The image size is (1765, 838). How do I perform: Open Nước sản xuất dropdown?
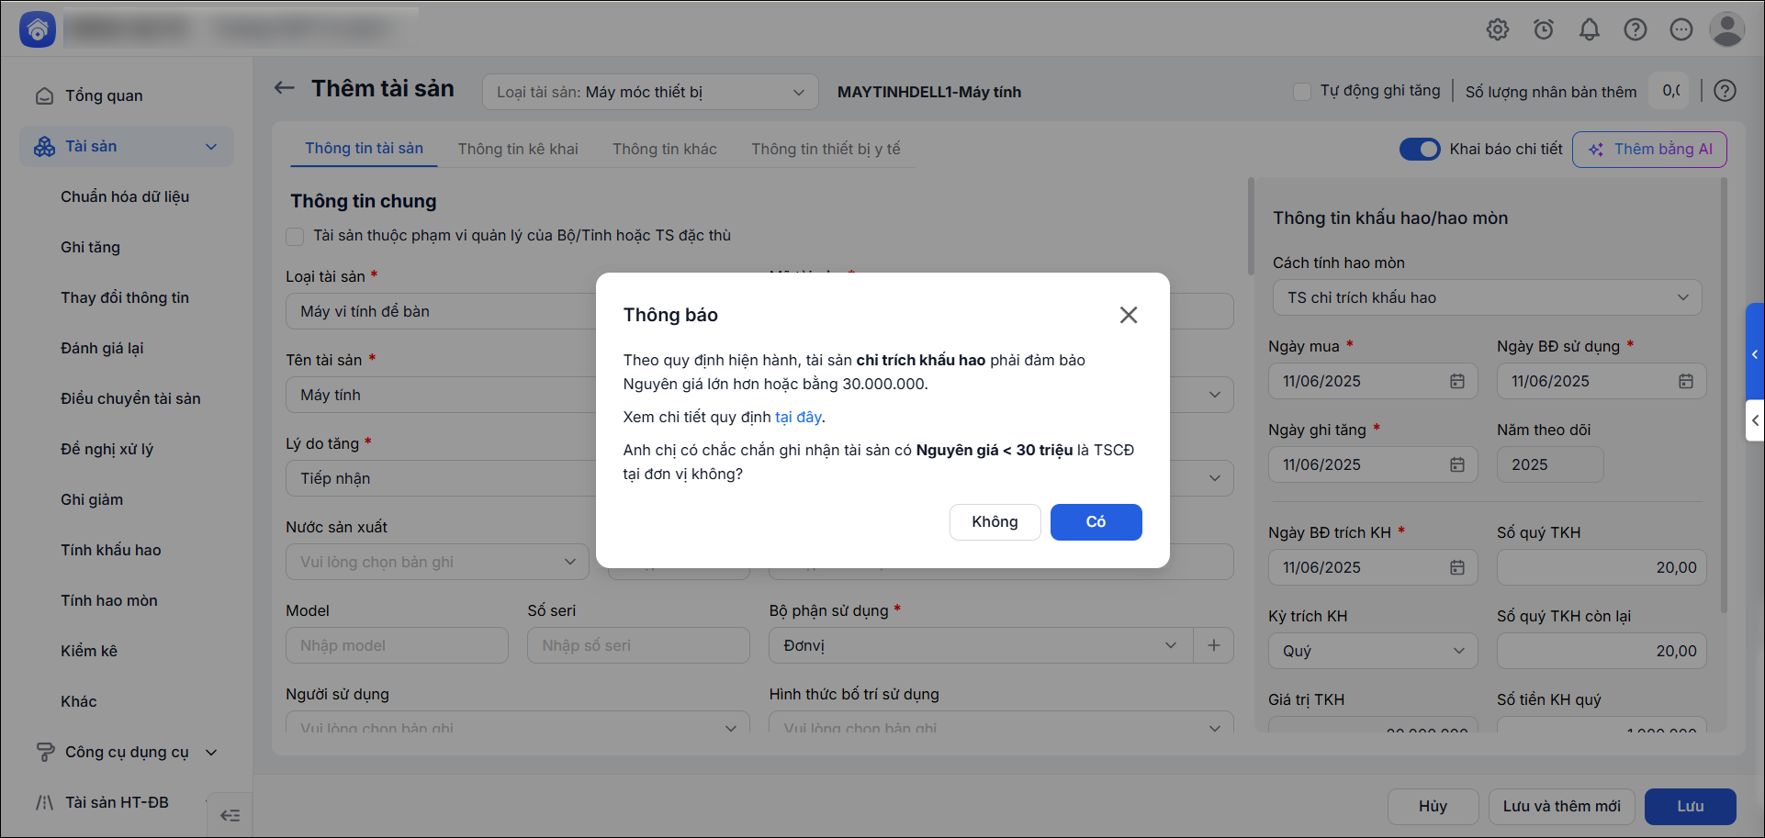[x=437, y=562]
